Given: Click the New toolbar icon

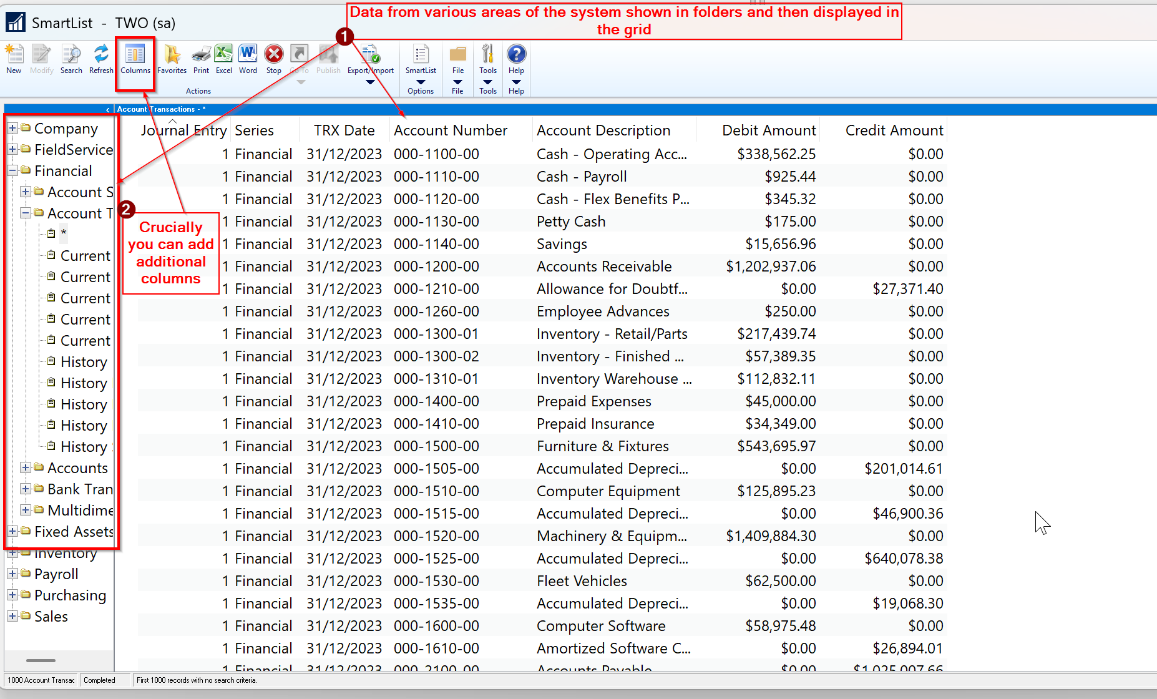Looking at the screenshot, I should [x=14, y=59].
